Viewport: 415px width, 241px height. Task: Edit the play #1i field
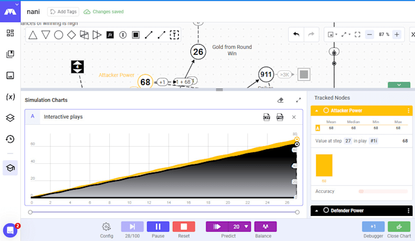(374, 141)
